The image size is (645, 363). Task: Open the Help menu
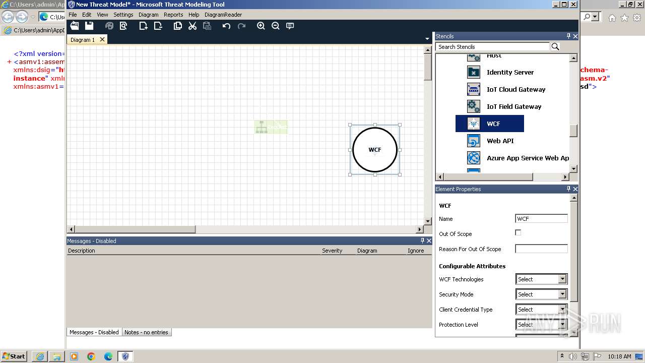[193, 15]
